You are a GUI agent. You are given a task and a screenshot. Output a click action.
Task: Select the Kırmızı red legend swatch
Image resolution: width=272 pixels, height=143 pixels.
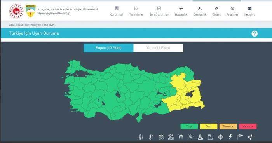(248, 126)
